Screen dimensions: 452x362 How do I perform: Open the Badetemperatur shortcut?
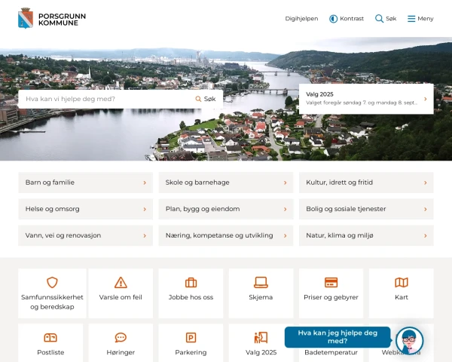click(331, 352)
